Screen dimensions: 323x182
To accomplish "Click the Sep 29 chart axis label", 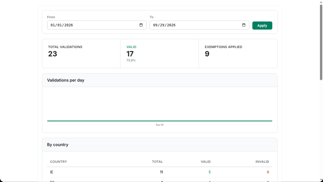I will [x=160, y=125].
